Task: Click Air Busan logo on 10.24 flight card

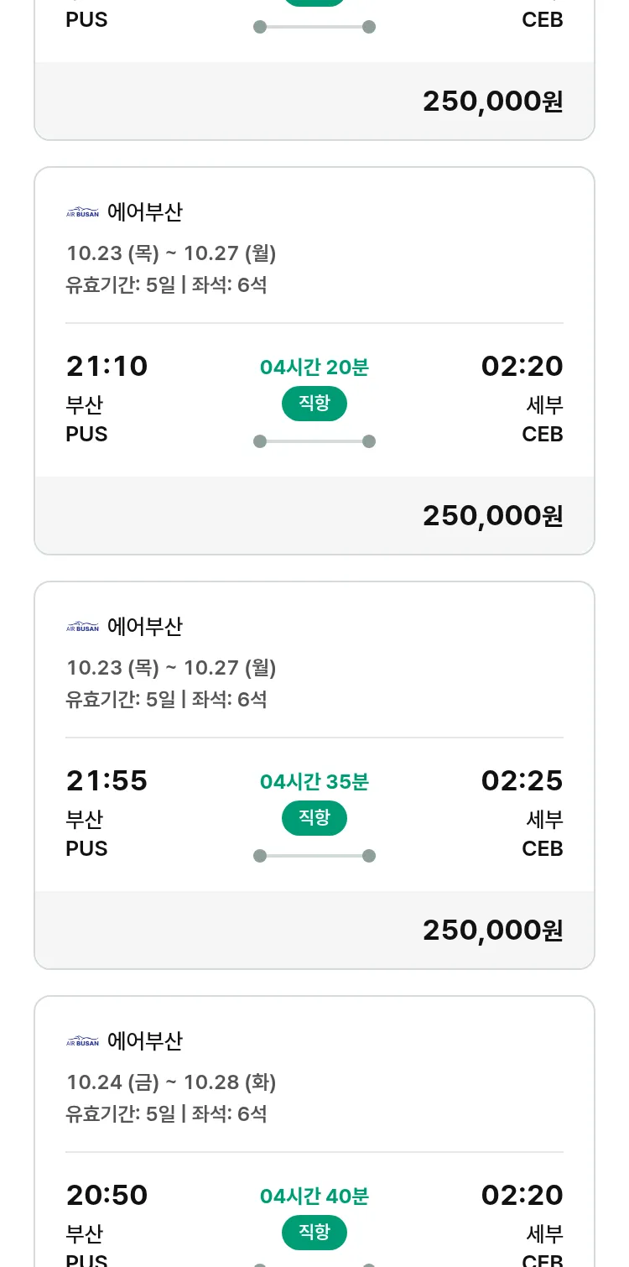Action: (82, 1041)
